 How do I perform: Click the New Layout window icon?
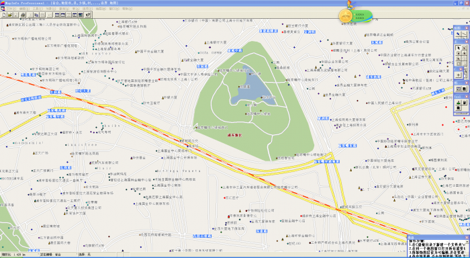[x=75, y=15]
